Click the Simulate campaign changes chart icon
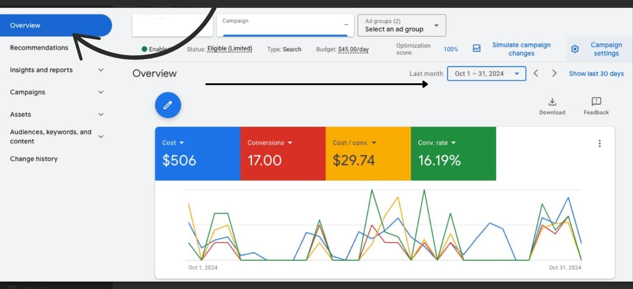 point(477,48)
